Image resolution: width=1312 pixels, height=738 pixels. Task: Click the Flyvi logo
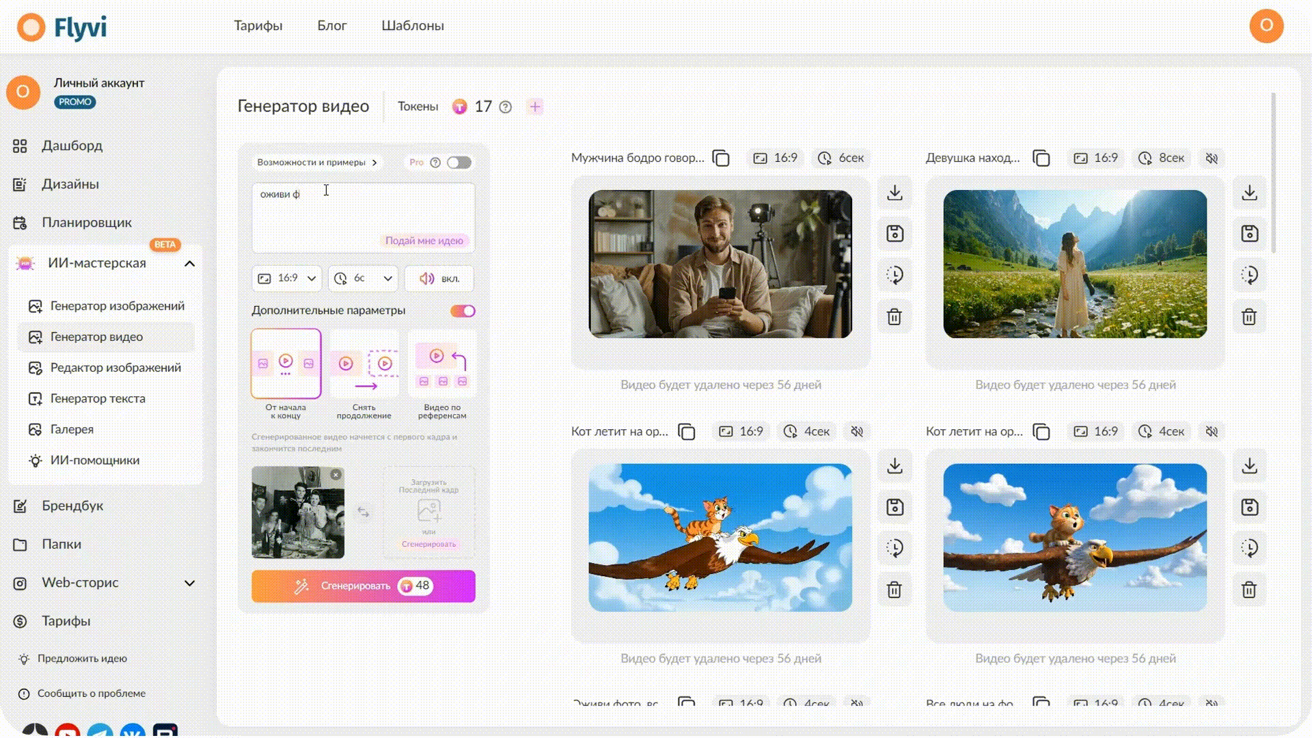pos(62,27)
